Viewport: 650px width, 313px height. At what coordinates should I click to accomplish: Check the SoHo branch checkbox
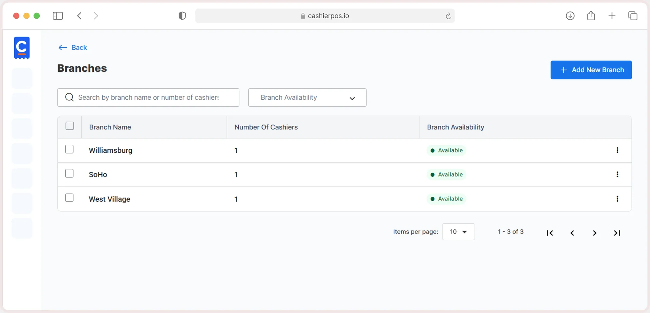[69, 173]
